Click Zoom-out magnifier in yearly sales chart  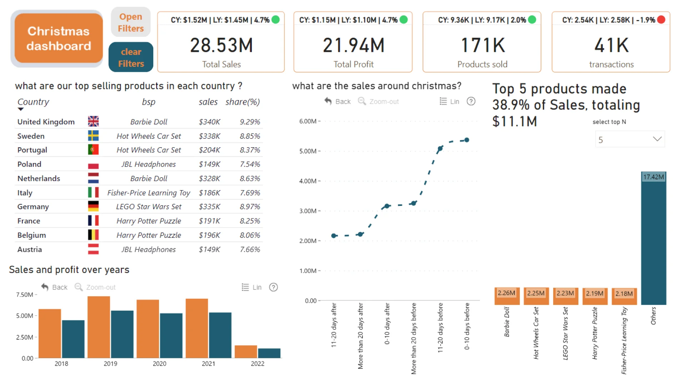click(79, 287)
